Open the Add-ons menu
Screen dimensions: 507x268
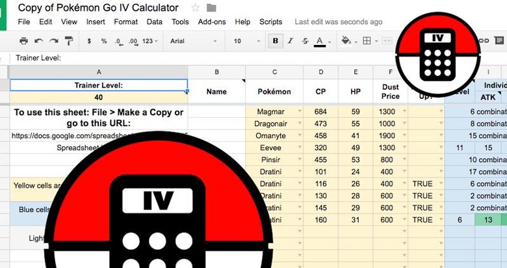coord(212,21)
